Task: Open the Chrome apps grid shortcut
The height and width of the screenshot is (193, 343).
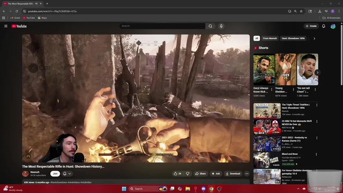Action: pos(3,18)
